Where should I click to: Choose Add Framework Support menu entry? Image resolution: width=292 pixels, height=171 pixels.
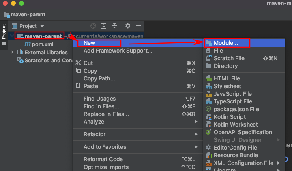coord(137,51)
